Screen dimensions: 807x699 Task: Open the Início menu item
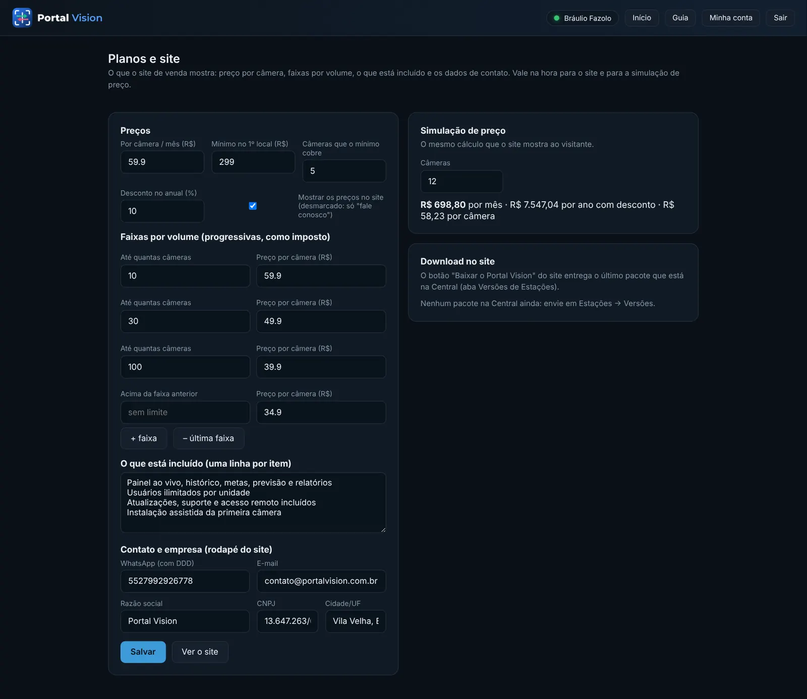pos(642,18)
